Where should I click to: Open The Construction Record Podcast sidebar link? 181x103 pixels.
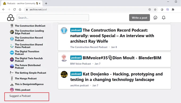tap(29, 39)
